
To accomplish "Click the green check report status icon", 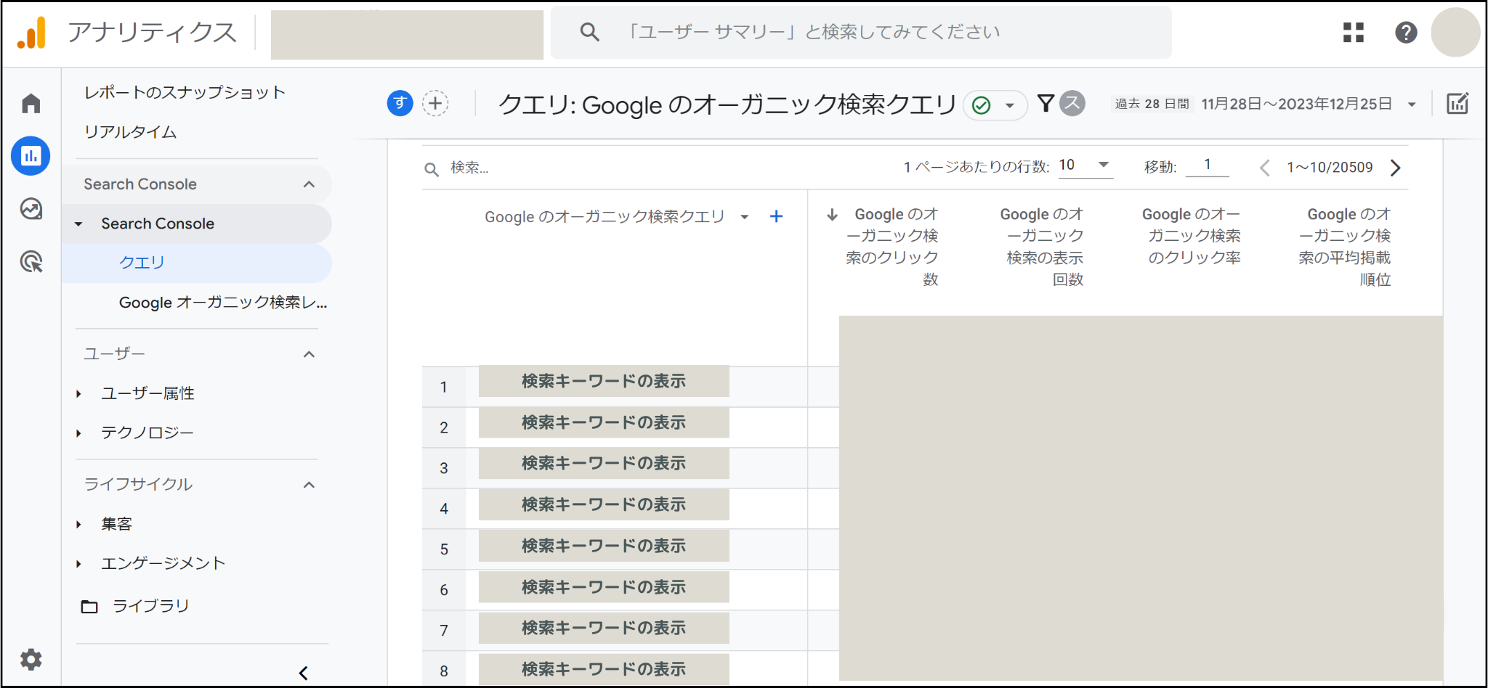I will [x=981, y=105].
